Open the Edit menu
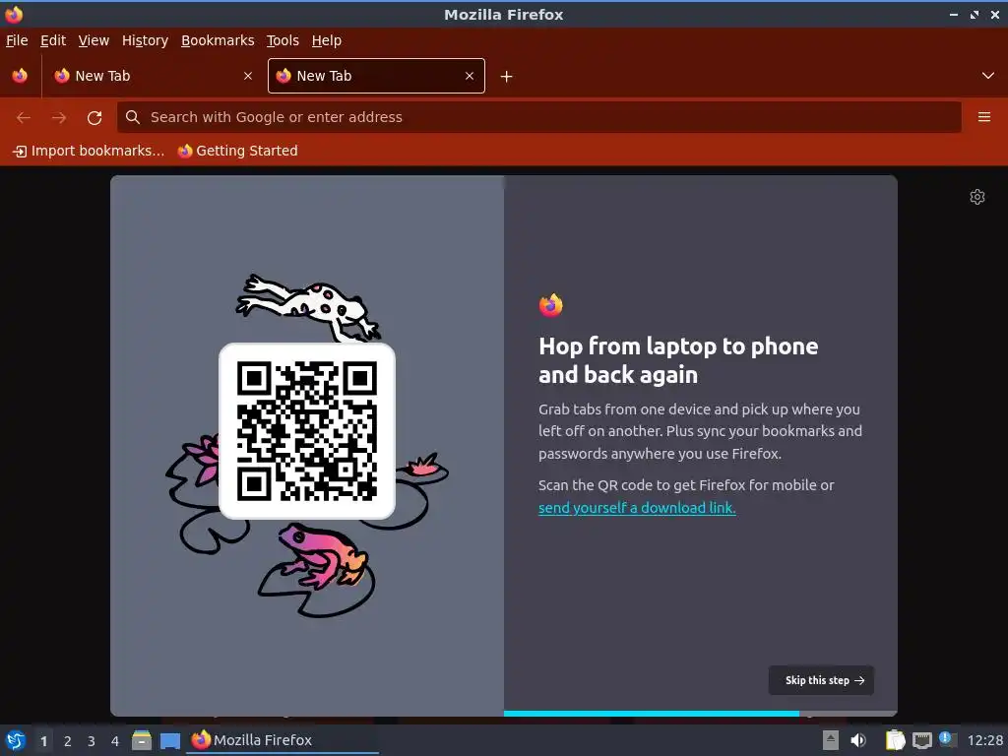 point(53,40)
